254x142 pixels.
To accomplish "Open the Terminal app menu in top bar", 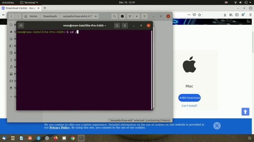I will (29, 2).
